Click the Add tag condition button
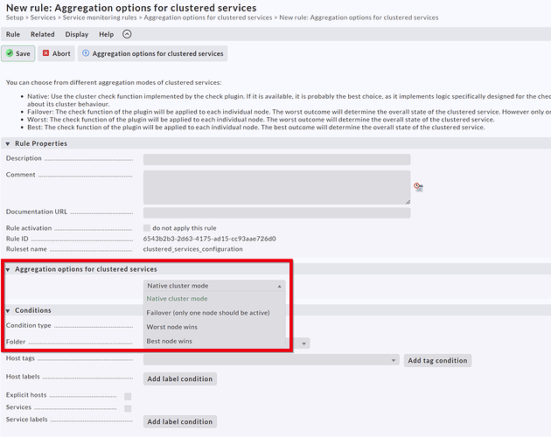The image size is (551, 437). (x=437, y=360)
